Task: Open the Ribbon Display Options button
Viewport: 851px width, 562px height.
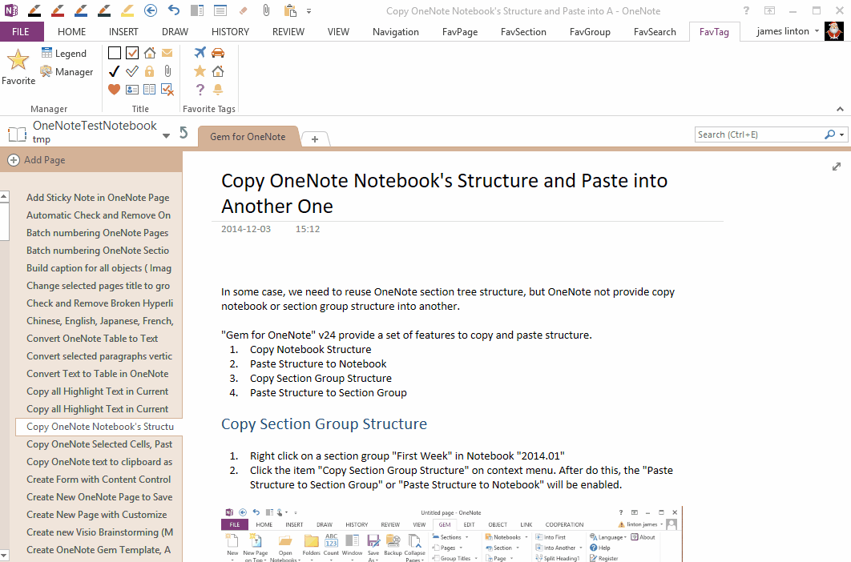Action: tap(769, 10)
